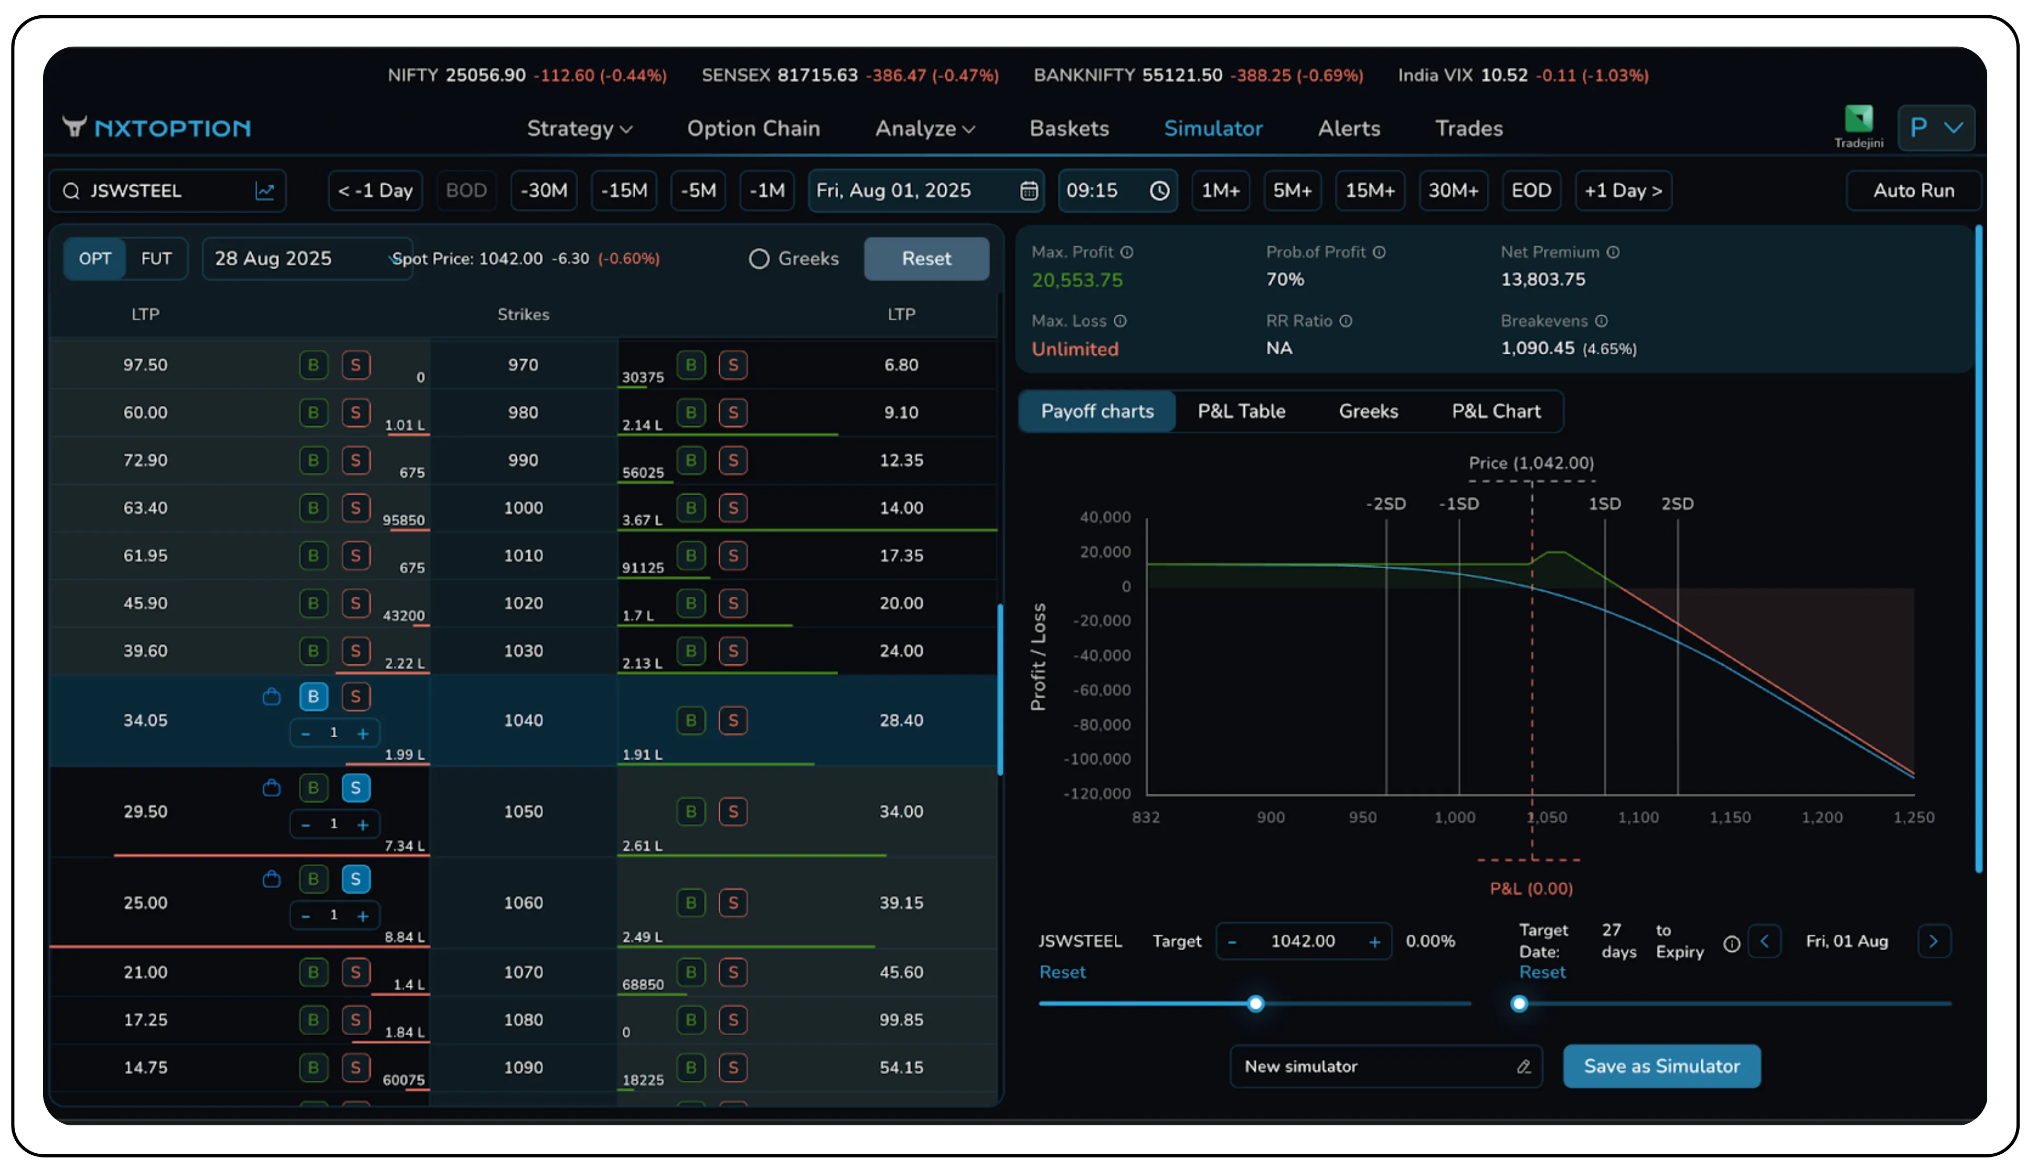Viewport: 2027px width, 1170px height.
Task: Switch to FUT instrument toggle
Action: [156, 258]
